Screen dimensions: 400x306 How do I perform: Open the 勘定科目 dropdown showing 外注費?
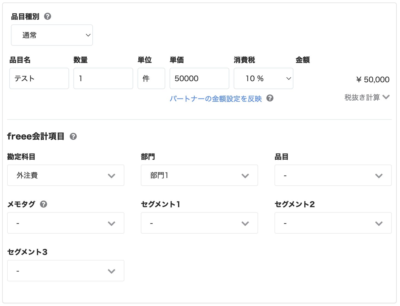(x=66, y=175)
